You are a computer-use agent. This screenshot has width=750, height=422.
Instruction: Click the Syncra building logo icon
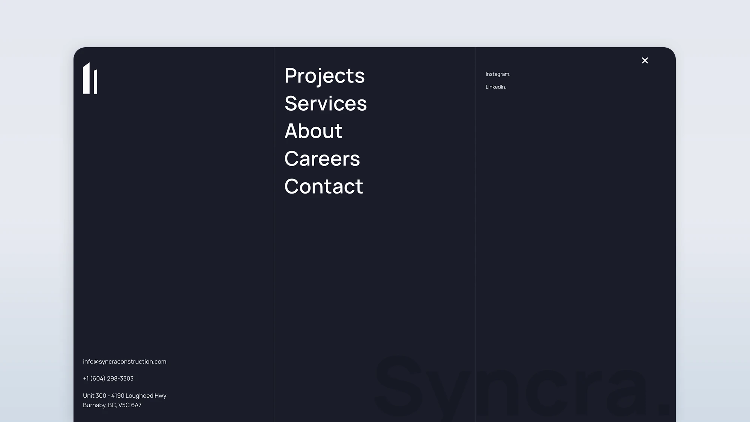(90, 78)
